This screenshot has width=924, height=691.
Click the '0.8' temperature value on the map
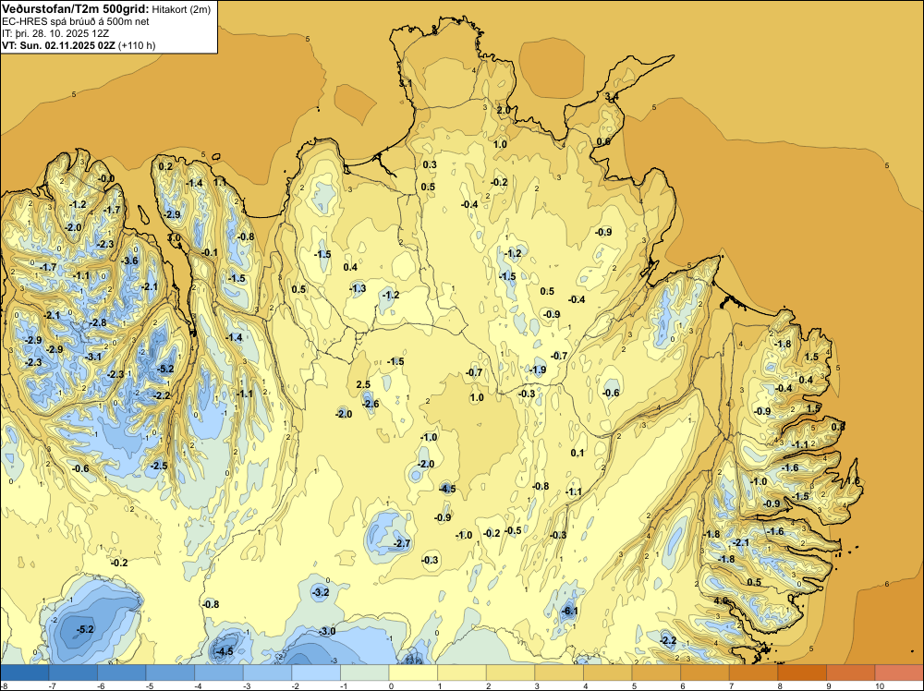838,427
